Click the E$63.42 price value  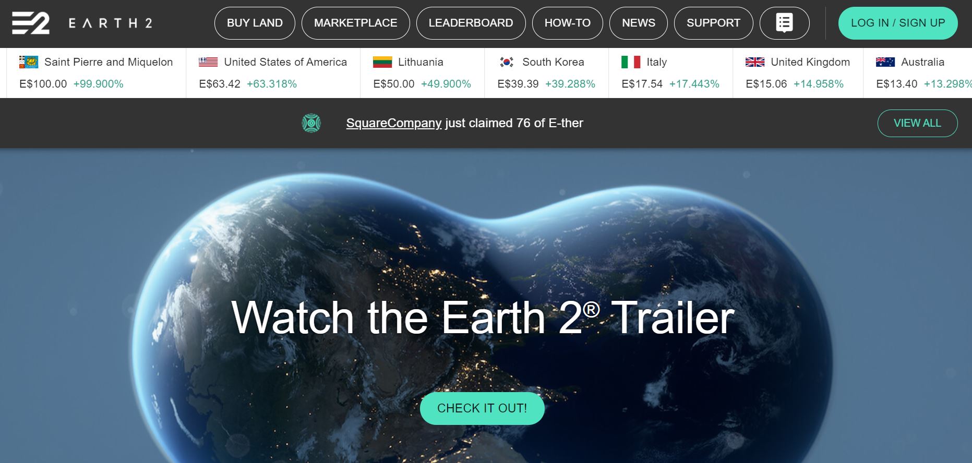pos(220,84)
